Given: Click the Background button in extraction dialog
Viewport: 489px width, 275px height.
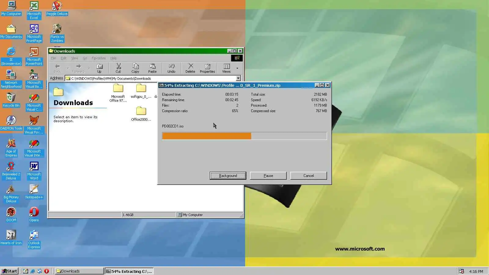Looking at the screenshot, I should coord(228,176).
